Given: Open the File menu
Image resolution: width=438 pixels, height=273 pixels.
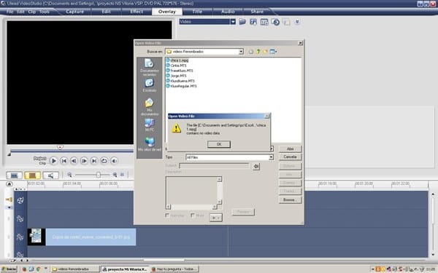Looking at the screenshot, I should pyautogui.click(x=9, y=12).
